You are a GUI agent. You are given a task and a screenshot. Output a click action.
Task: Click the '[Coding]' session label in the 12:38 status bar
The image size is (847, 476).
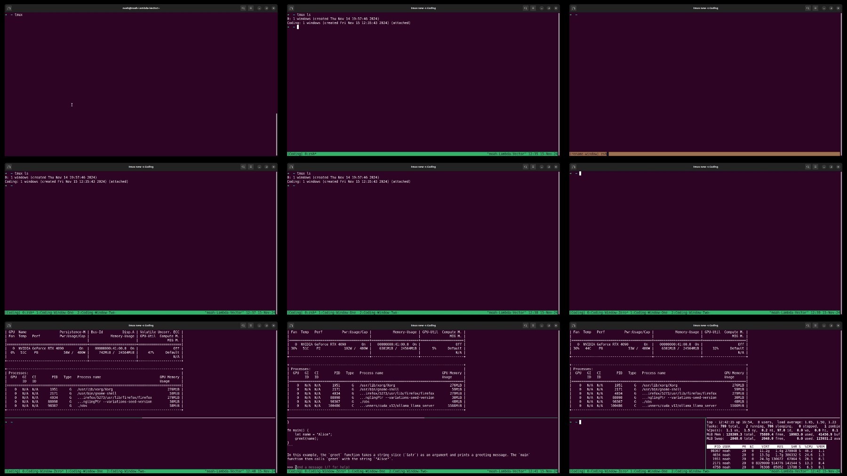pos(295,313)
